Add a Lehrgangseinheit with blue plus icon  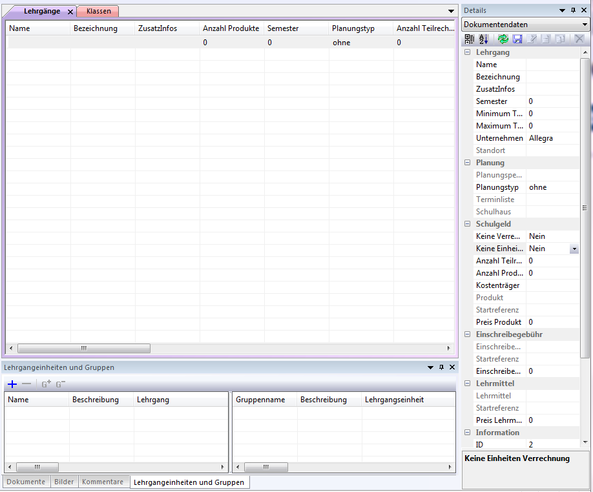[12, 384]
